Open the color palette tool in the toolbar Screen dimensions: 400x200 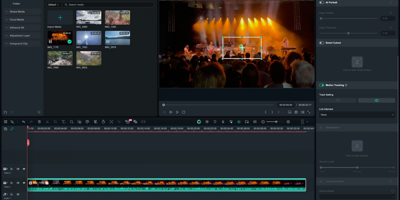coord(87,122)
